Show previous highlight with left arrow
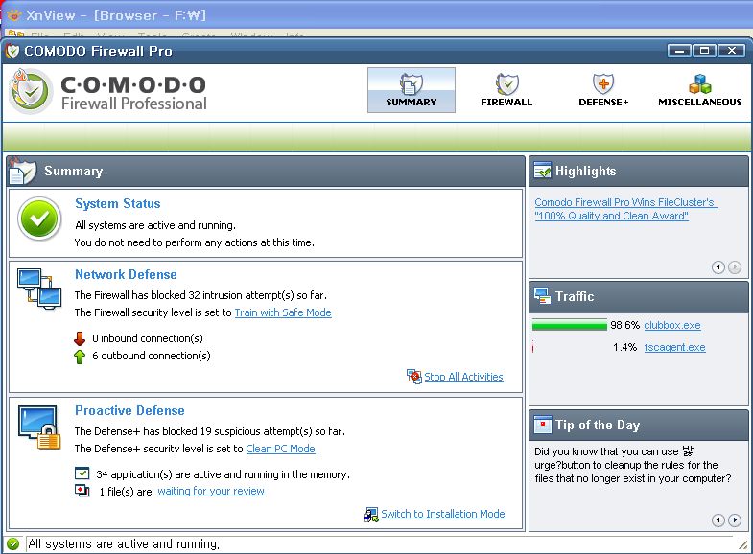753x554 pixels. click(718, 267)
